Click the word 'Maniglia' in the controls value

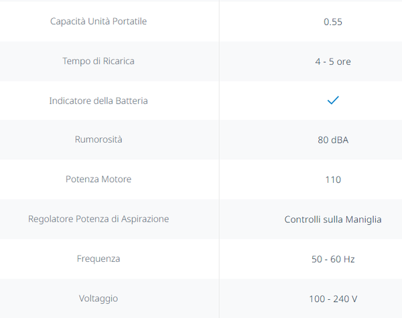(362, 219)
